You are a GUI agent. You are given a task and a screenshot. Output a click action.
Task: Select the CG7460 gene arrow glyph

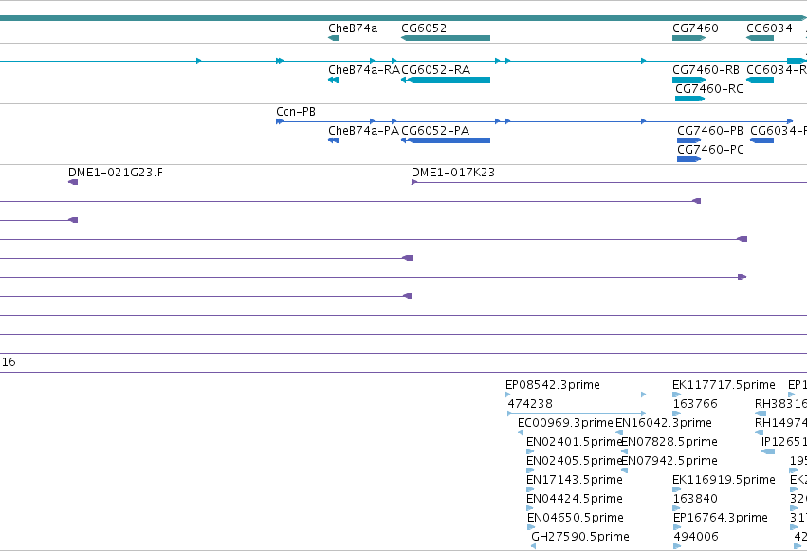click(688, 38)
